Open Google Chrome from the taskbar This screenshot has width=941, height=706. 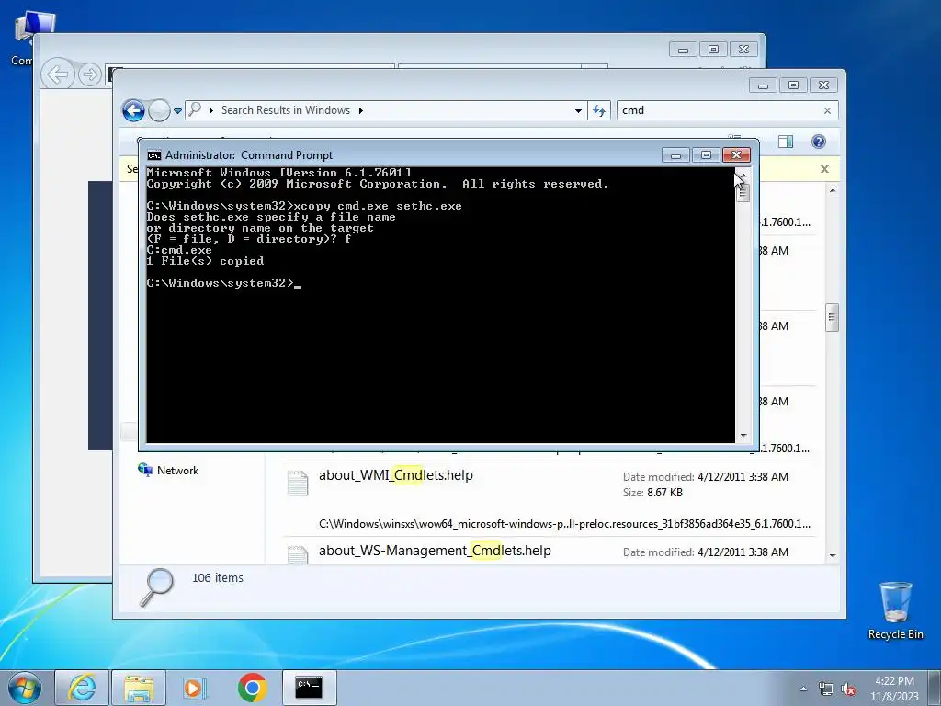(x=252, y=688)
